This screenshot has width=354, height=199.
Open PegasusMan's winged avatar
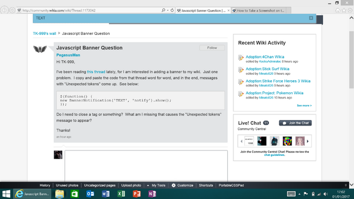pyautogui.click(x=40, y=49)
